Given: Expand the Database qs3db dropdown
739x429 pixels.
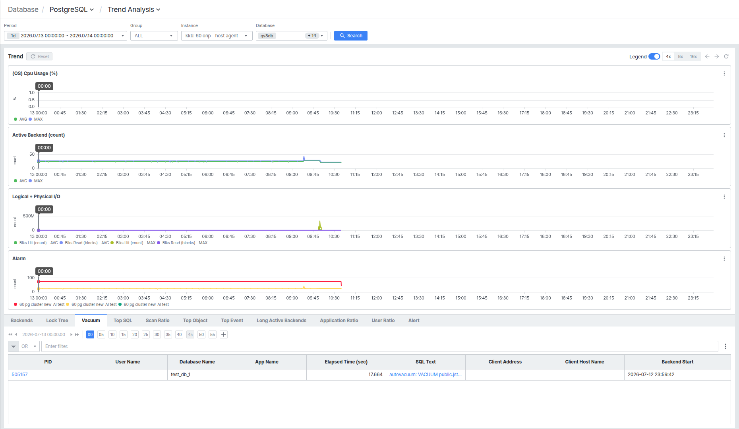Looking at the screenshot, I should [x=292, y=36].
